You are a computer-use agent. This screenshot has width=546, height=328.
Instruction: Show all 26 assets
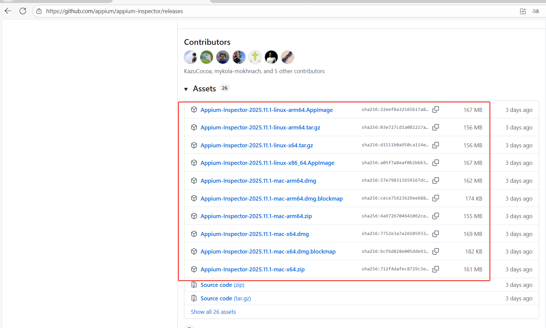[x=213, y=312]
